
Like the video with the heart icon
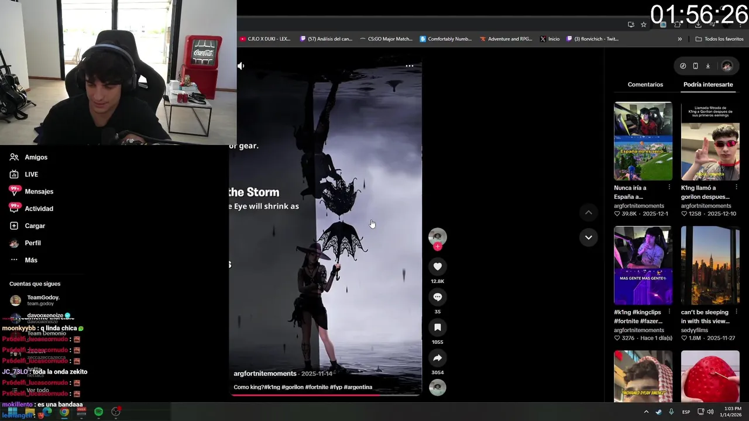[437, 267]
